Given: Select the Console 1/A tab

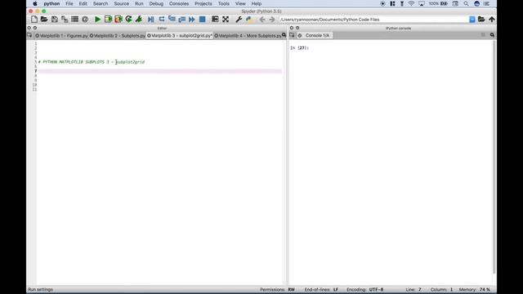Looking at the screenshot, I should point(315,35).
